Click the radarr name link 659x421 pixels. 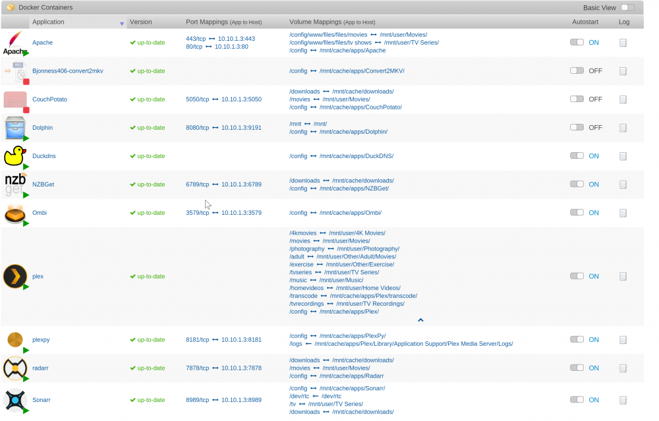(40, 368)
